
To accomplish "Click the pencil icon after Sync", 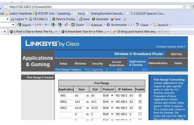I will point(125,19).
